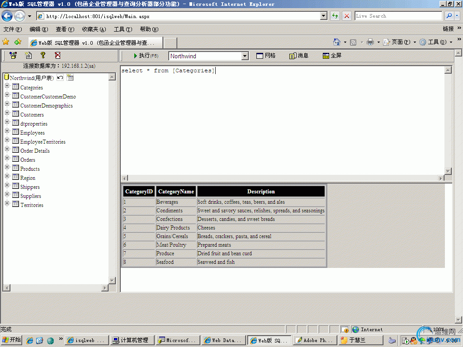463x347 pixels.
Task: Click the Northwind database cylinder icon
Action: [6, 77]
